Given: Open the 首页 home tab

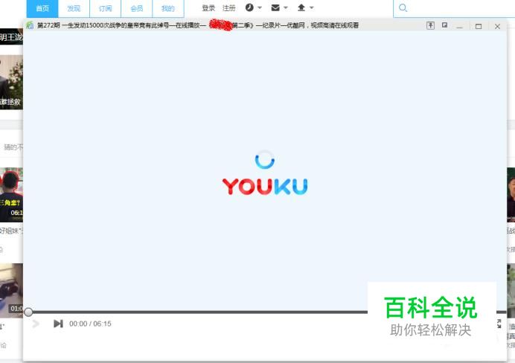Looking at the screenshot, I should [42, 8].
